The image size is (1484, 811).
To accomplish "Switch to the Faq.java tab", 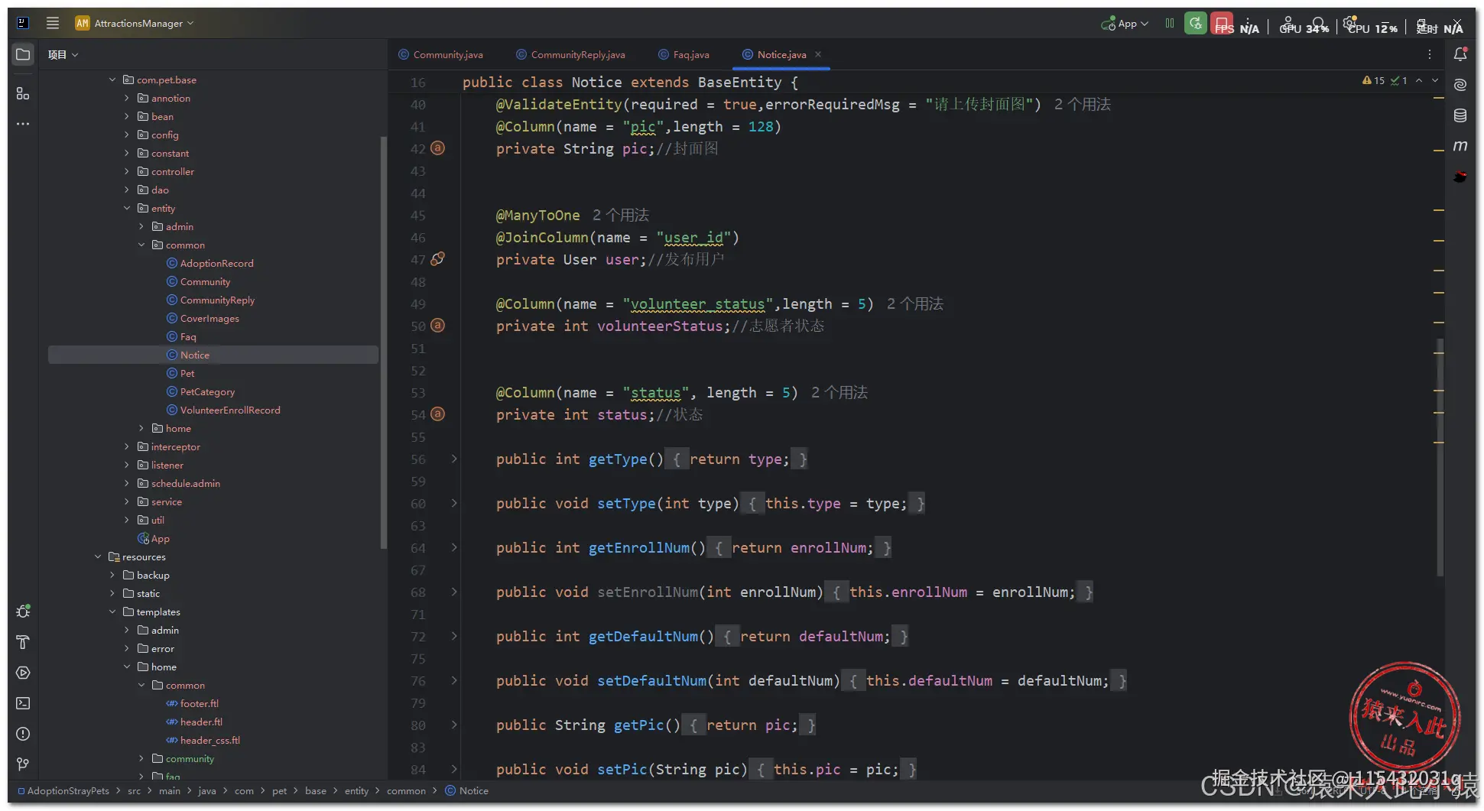I will click(x=684, y=54).
